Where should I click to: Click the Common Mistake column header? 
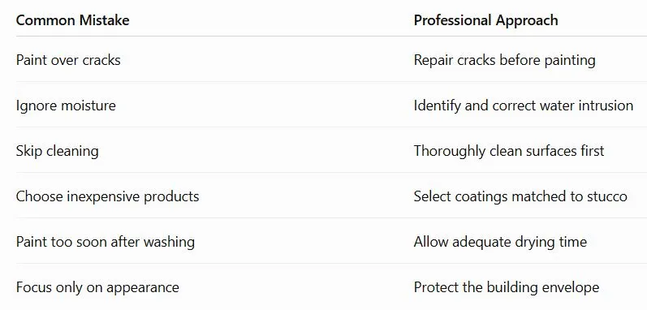[72, 20]
